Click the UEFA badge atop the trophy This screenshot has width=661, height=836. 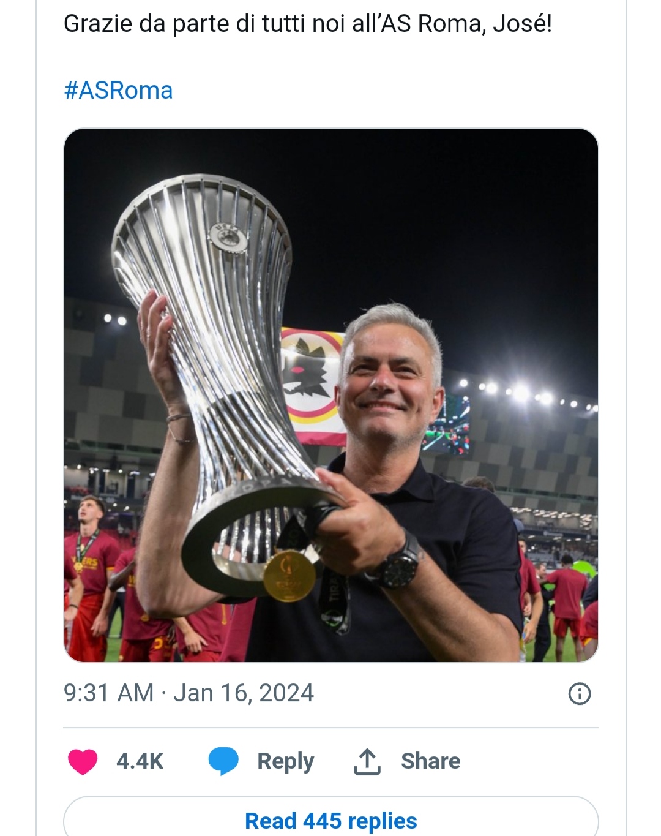pyautogui.click(x=229, y=237)
